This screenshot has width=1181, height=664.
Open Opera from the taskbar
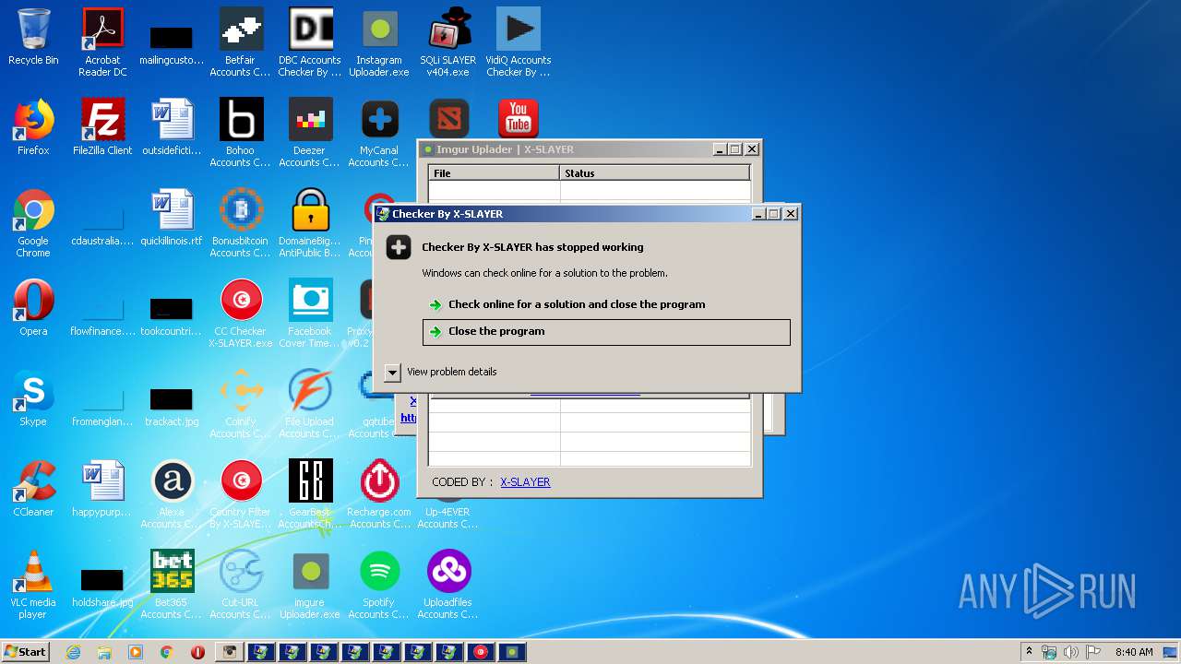pos(197,652)
